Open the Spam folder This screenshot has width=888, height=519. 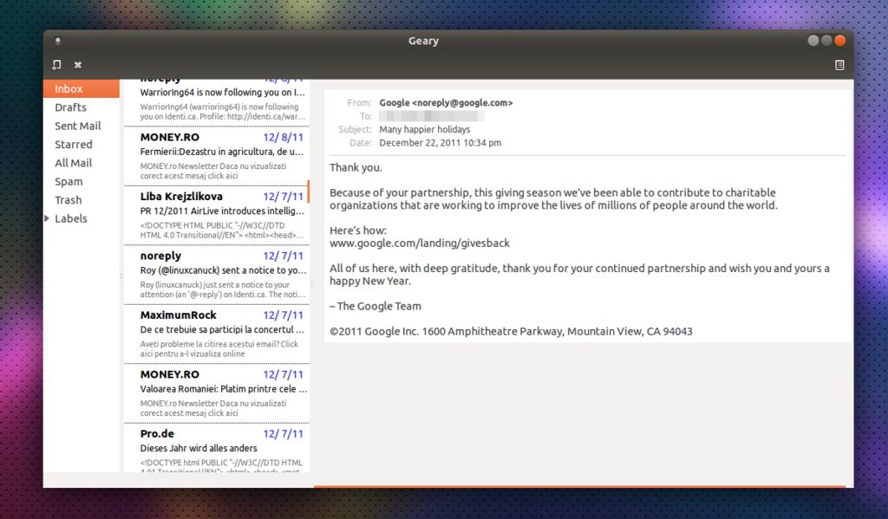point(82,182)
